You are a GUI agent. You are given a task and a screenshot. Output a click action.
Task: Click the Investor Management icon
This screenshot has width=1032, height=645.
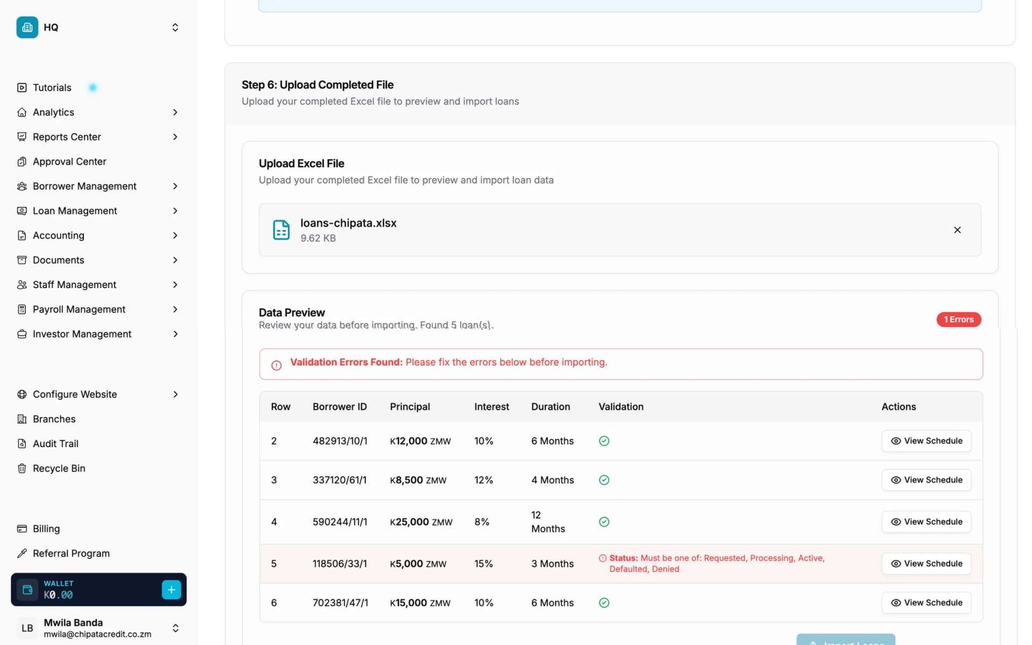pyautogui.click(x=21, y=334)
